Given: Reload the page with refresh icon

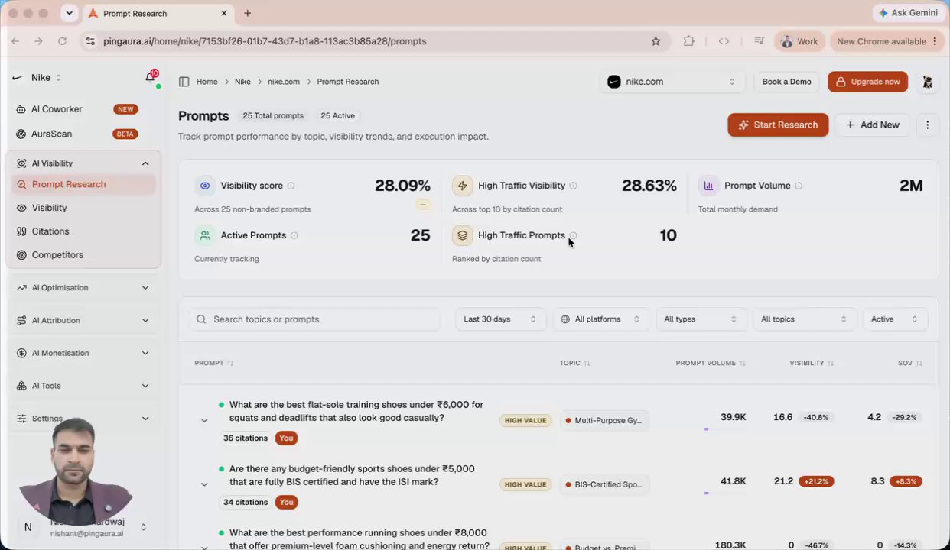Looking at the screenshot, I should (62, 41).
